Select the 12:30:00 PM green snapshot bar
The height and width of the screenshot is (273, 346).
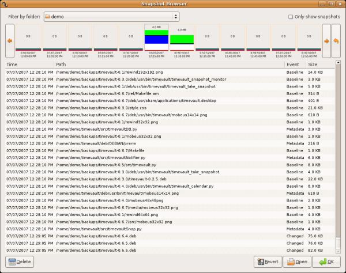tap(182, 39)
